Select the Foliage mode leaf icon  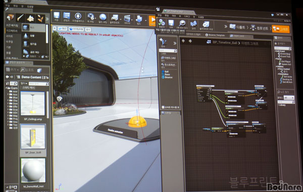[x=40, y=19]
